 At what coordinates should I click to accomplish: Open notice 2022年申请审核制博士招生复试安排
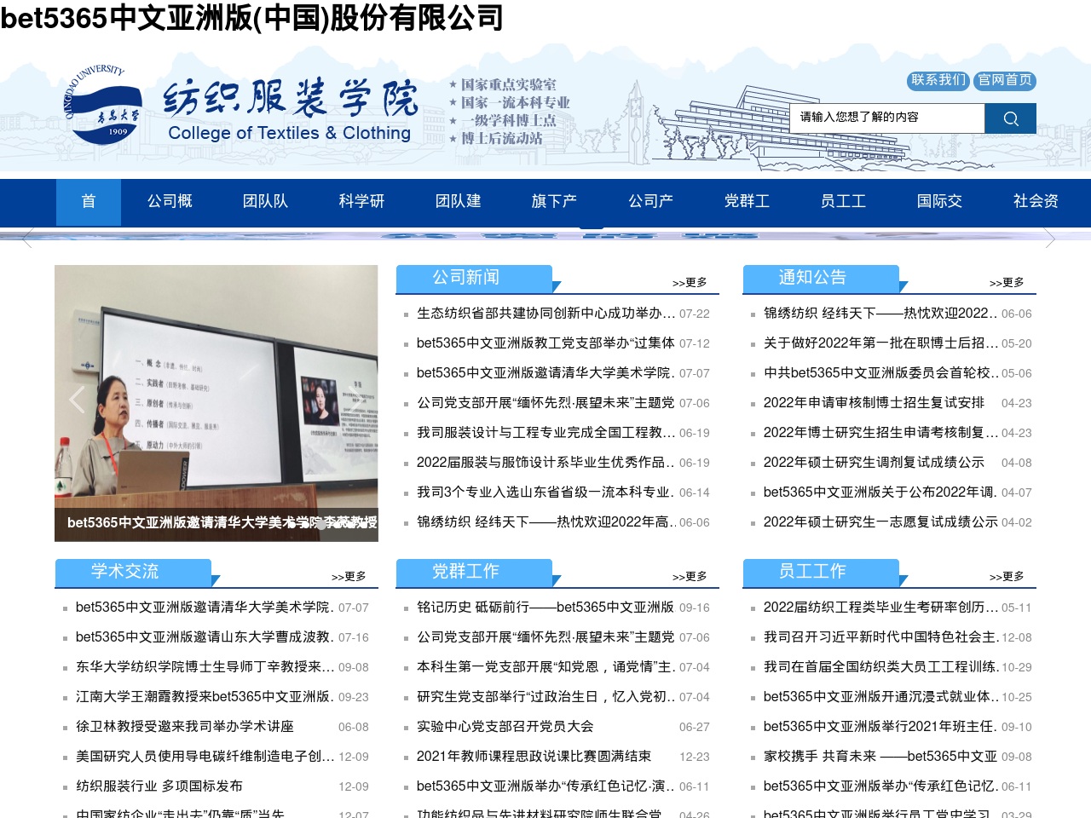tap(874, 403)
